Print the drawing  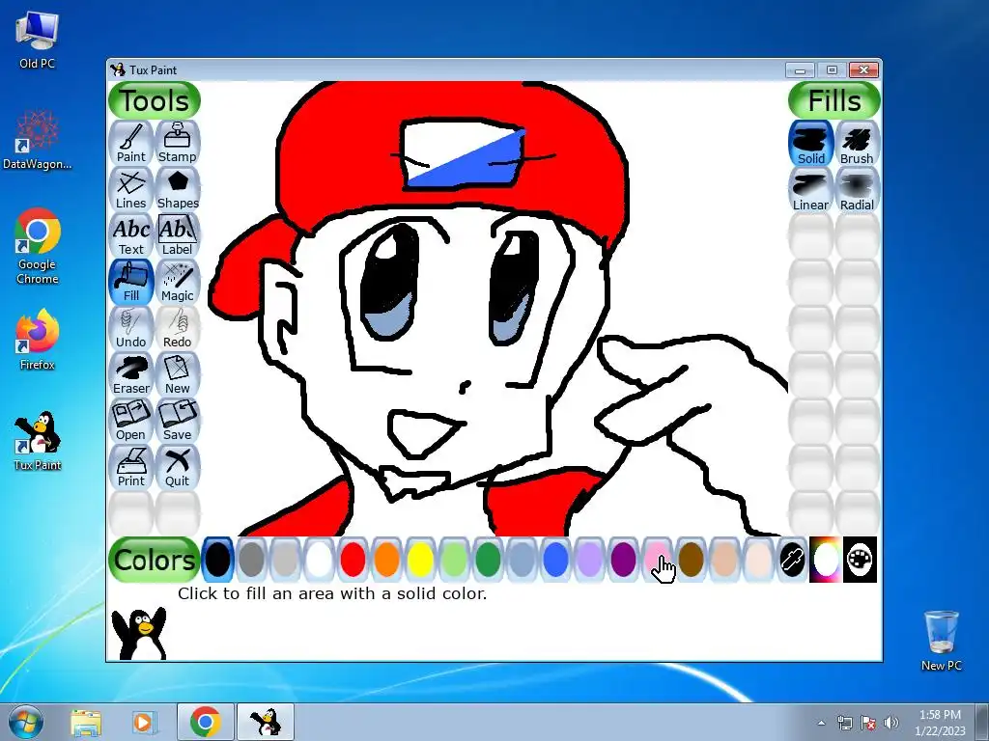click(131, 467)
